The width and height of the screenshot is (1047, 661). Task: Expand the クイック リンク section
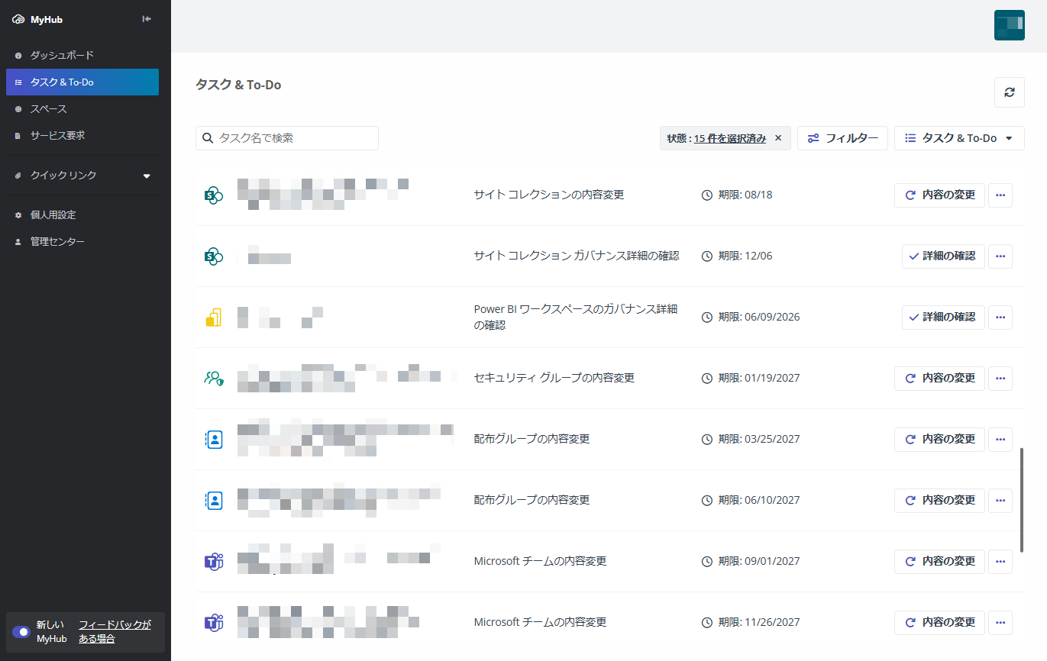[x=82, y=176]
